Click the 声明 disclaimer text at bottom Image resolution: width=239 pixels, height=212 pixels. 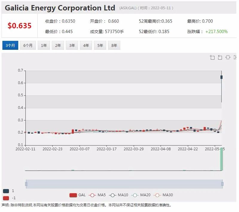86,205
